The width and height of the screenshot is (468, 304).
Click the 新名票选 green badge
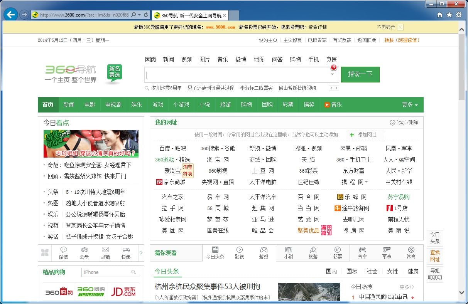tap(114, 74)
